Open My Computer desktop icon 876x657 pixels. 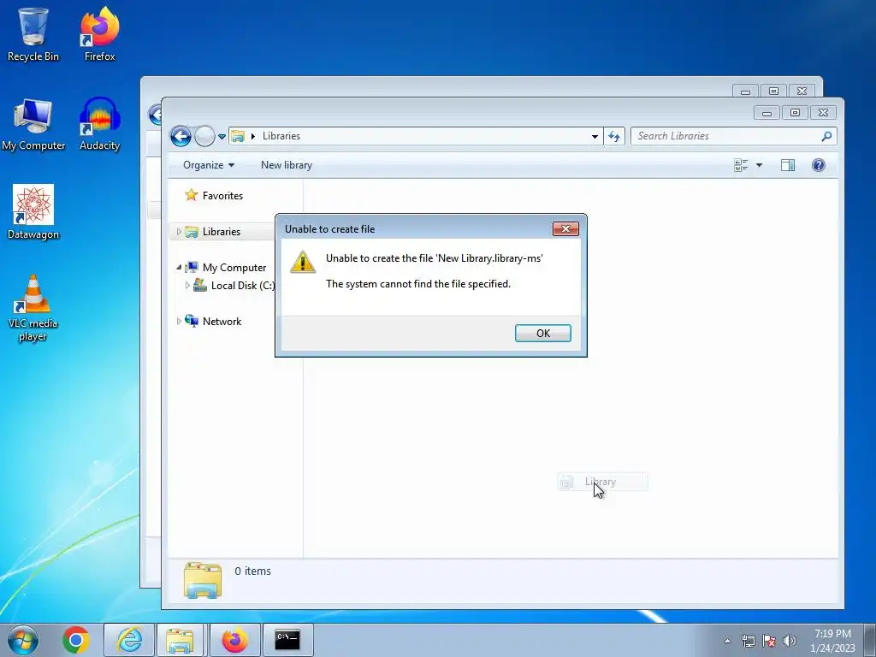33,124
